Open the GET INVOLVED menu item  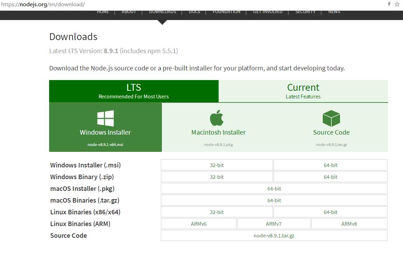(x=267, y=12)
